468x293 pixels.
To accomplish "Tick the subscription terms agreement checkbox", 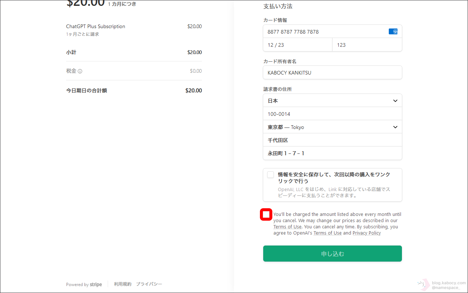I will (x=266, y=214).
